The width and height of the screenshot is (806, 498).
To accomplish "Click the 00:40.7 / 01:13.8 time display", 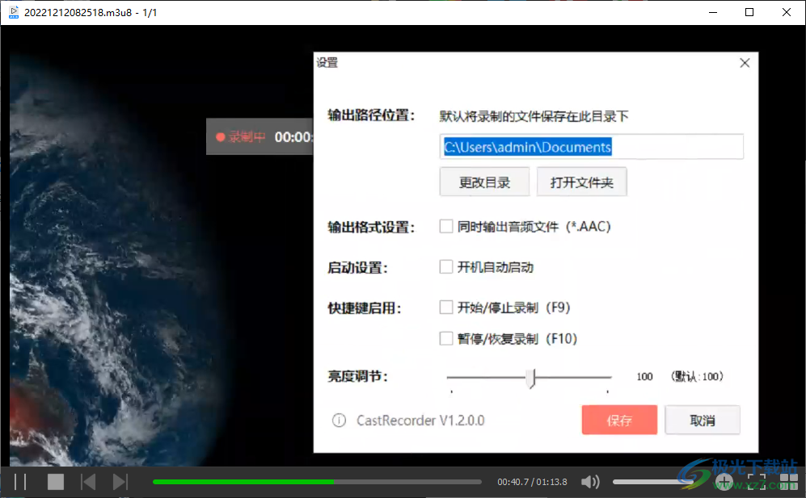I will pos(532,482).
